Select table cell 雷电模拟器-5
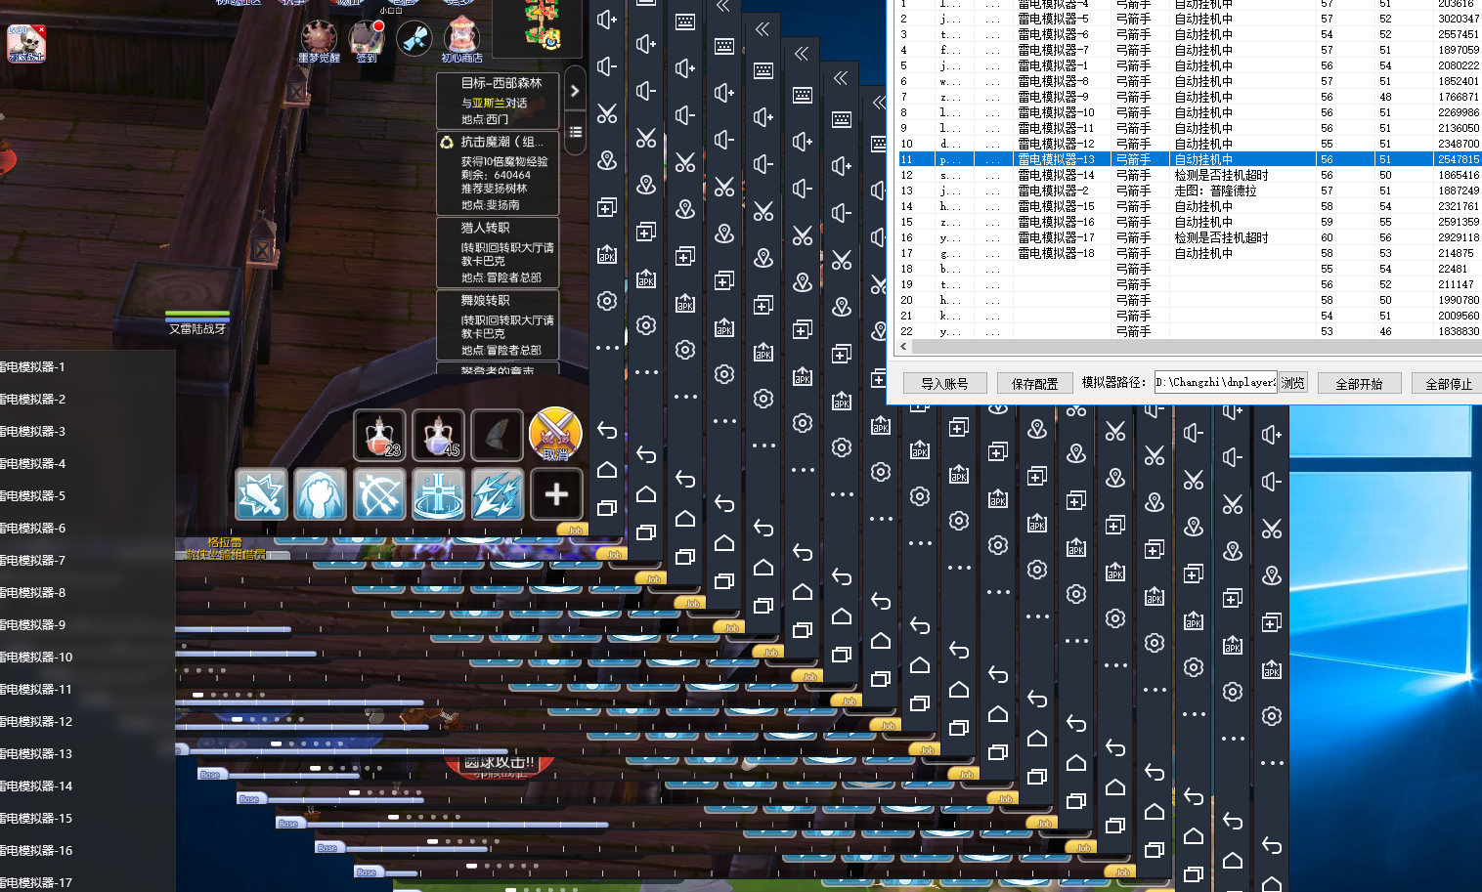Viewport: 1482px width, 892px height. (1054, 19)
